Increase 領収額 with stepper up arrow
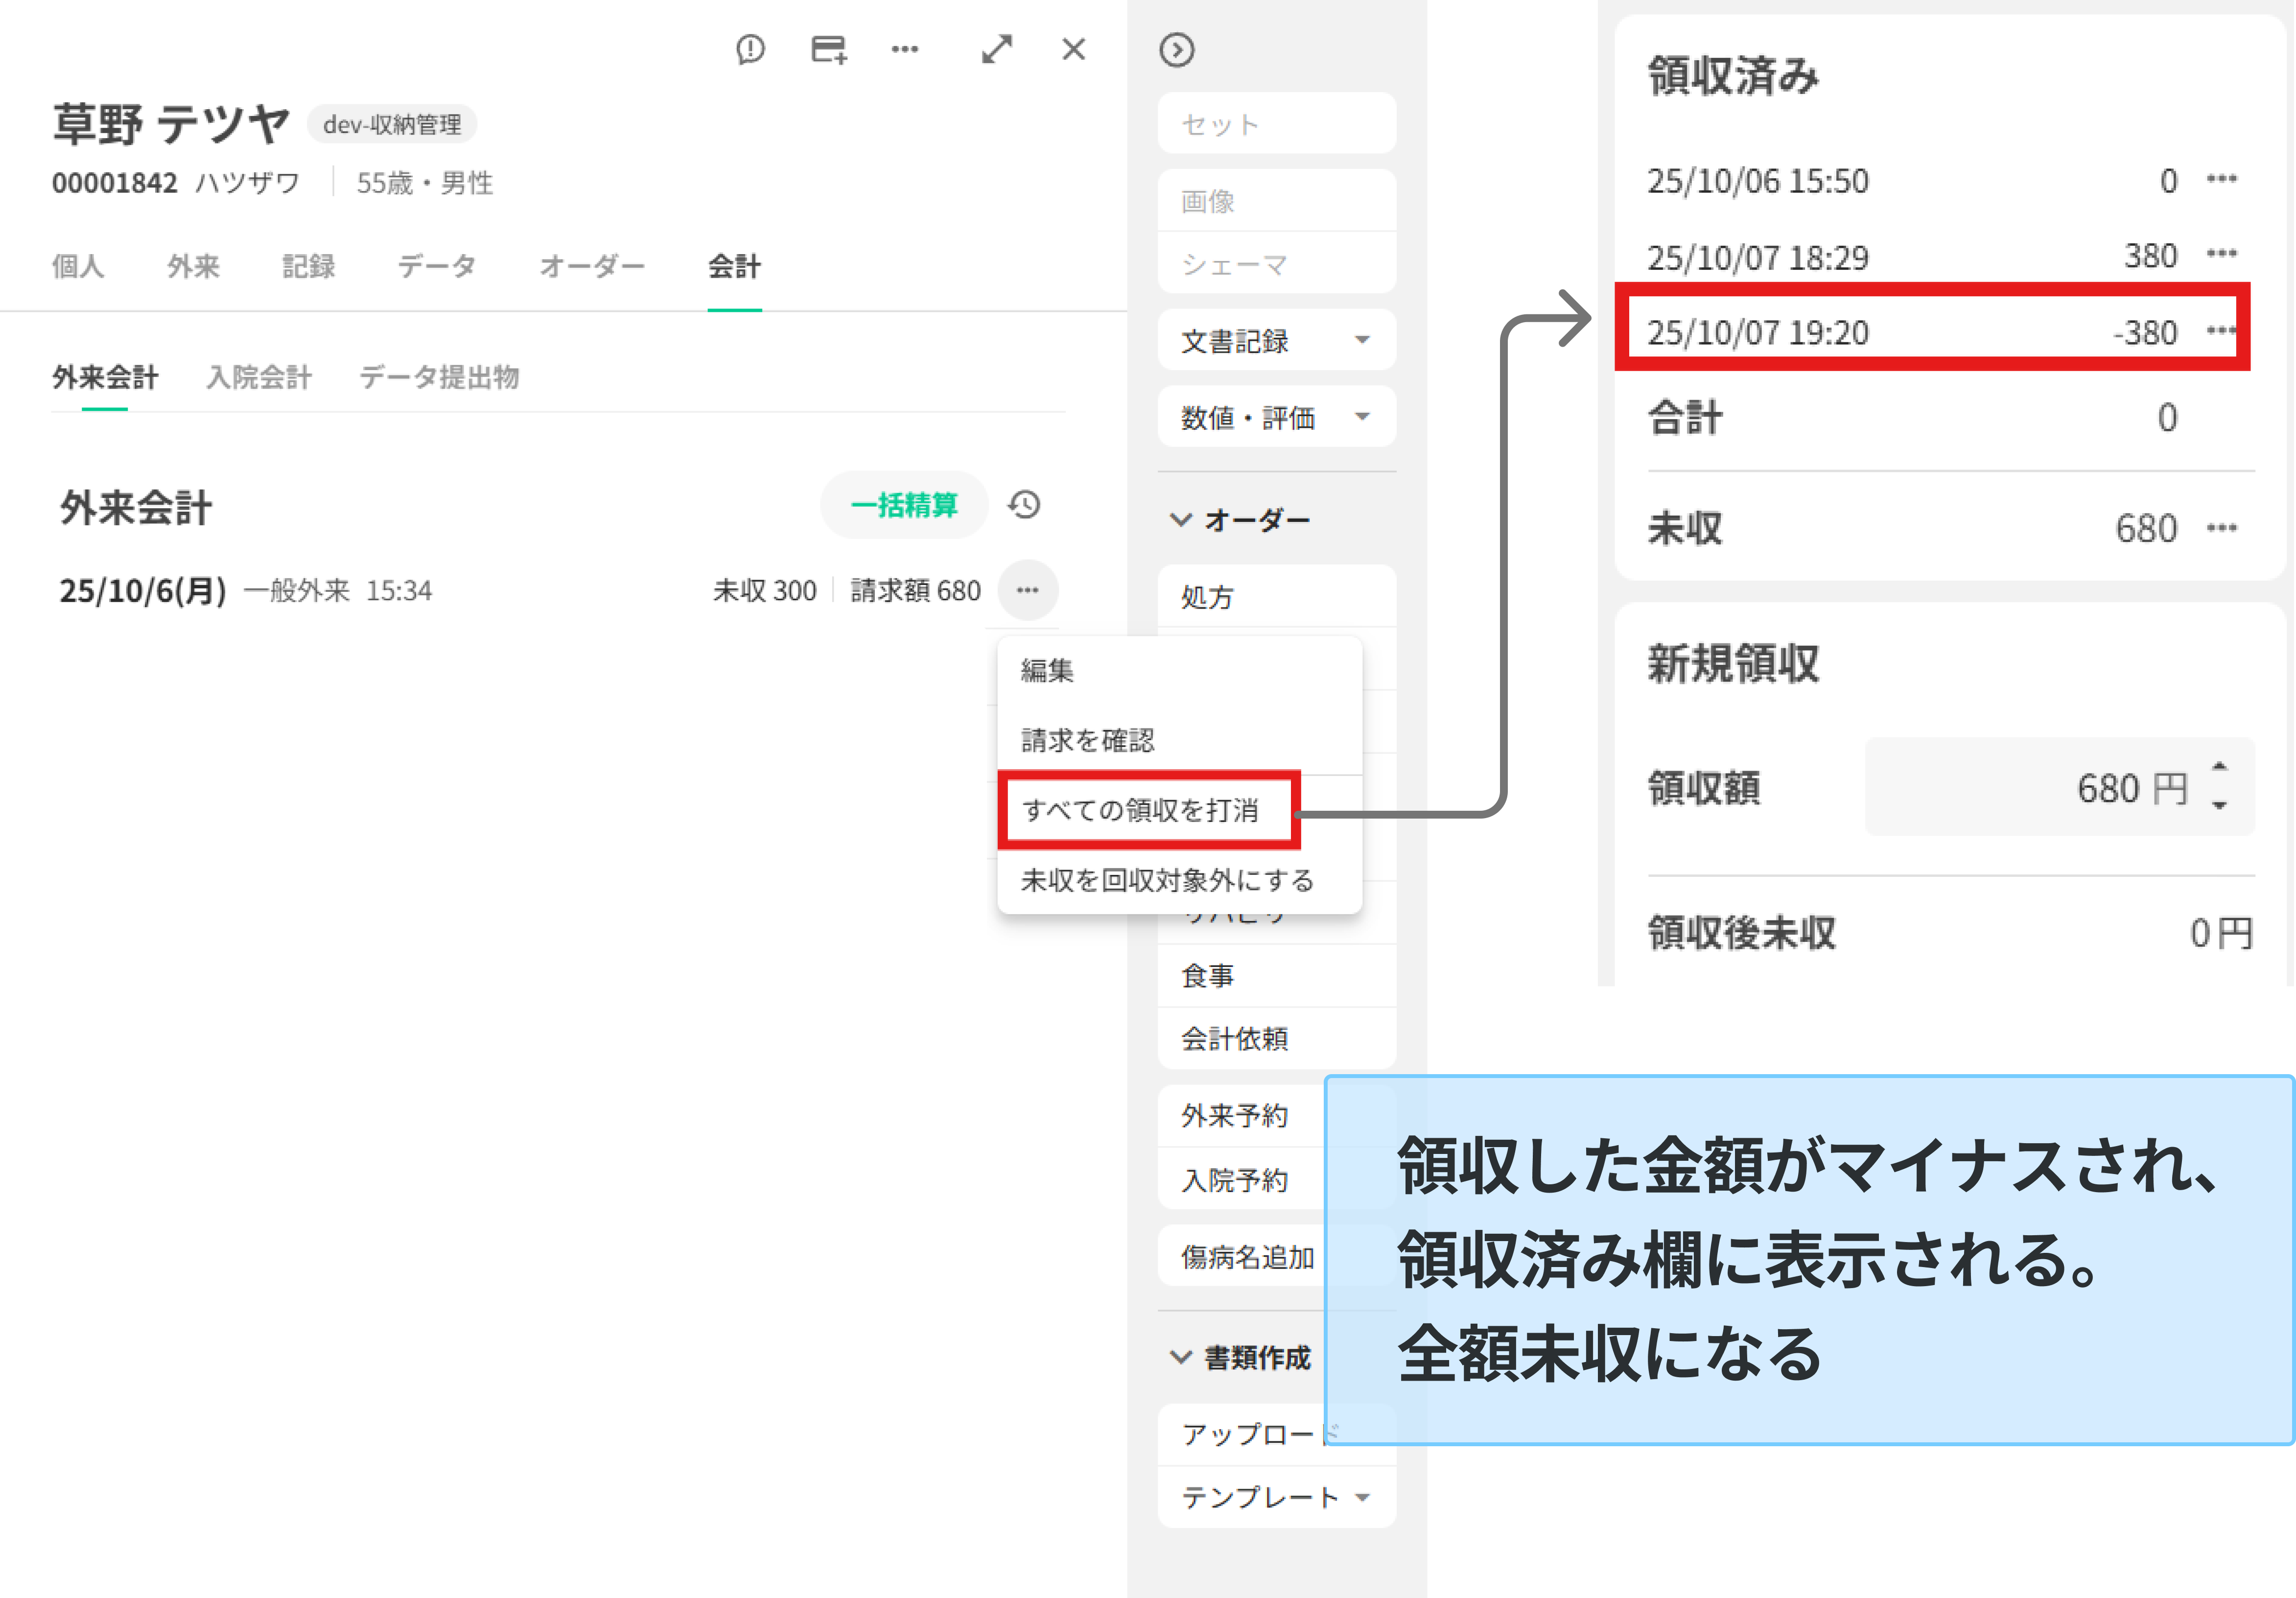This screenshot has width=2296, height=1598. point(2219,767)
